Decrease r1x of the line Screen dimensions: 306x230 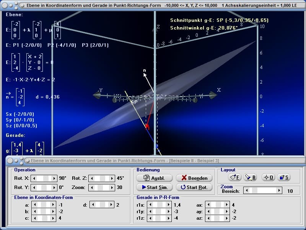(150, 205)
